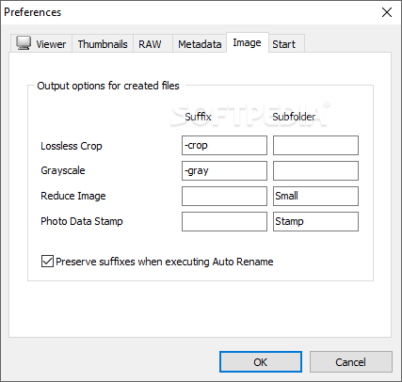Click the monitor icon on Viewer tab

[24, 43]
